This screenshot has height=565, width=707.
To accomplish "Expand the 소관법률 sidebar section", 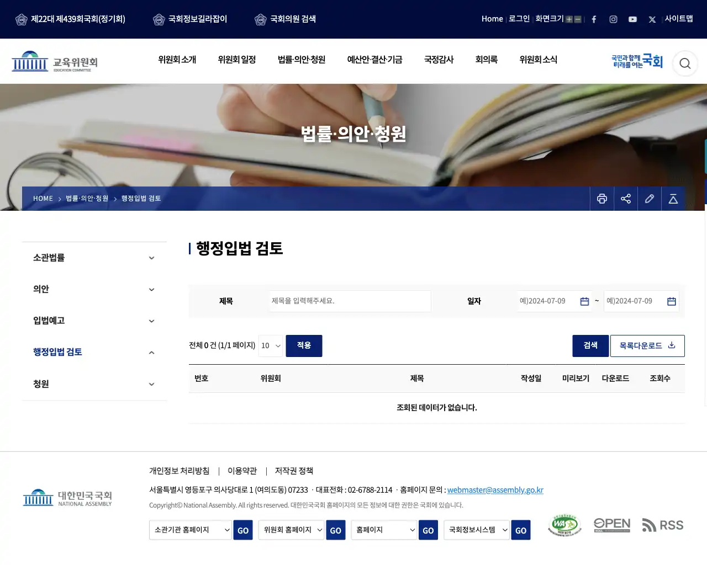I will (94, 258).
